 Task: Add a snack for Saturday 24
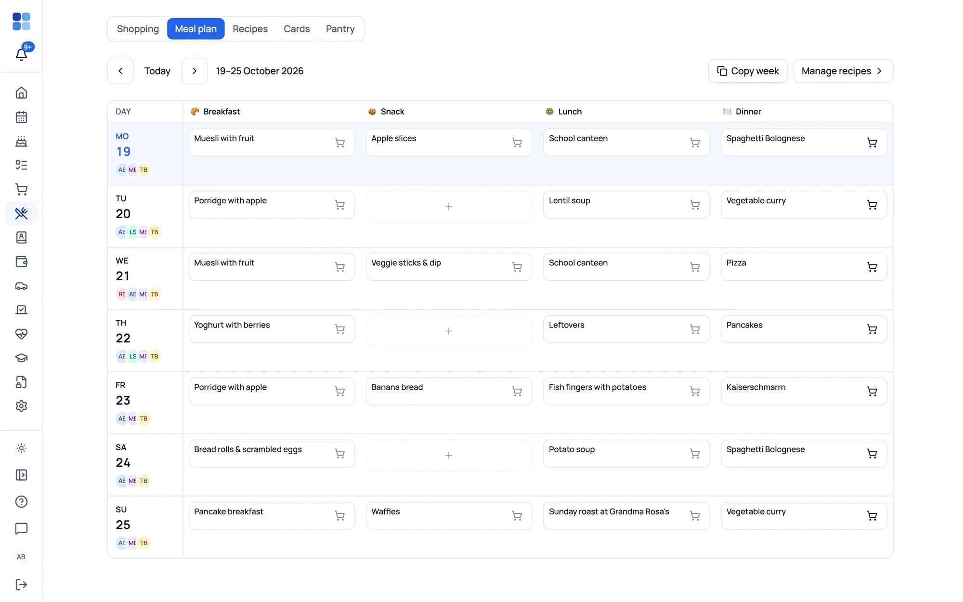point(449,456)
